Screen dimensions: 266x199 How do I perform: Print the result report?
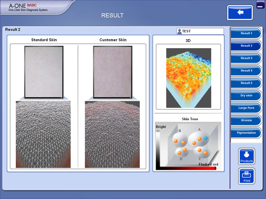247,176
